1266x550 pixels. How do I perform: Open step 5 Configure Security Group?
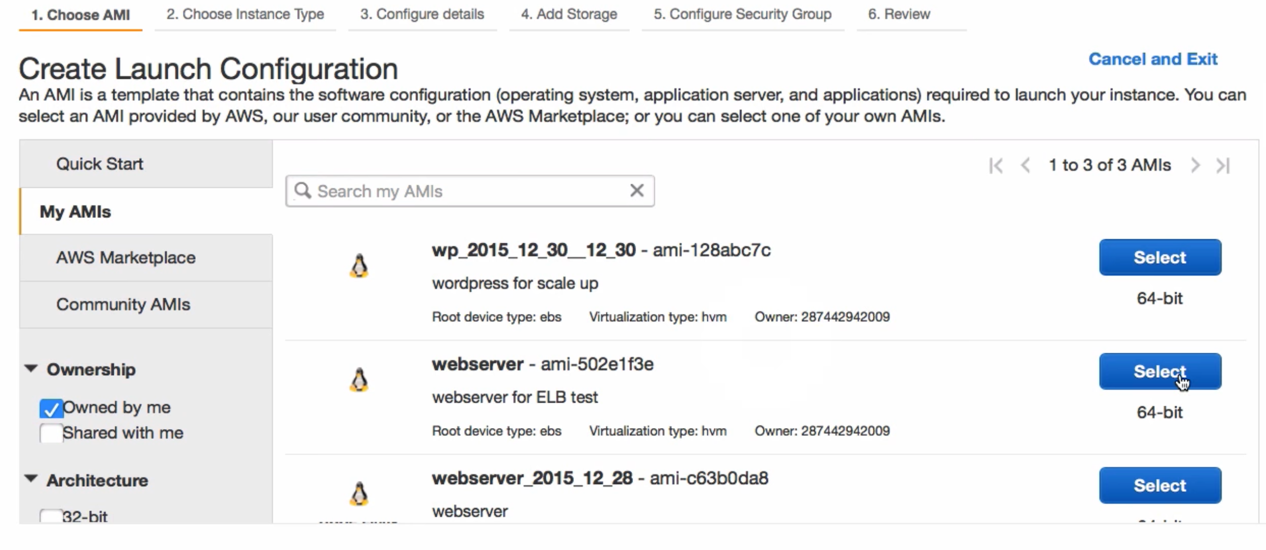743,15
